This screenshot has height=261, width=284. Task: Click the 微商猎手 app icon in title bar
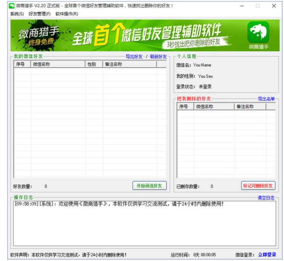pyautogui.click(x=11, y=6)
